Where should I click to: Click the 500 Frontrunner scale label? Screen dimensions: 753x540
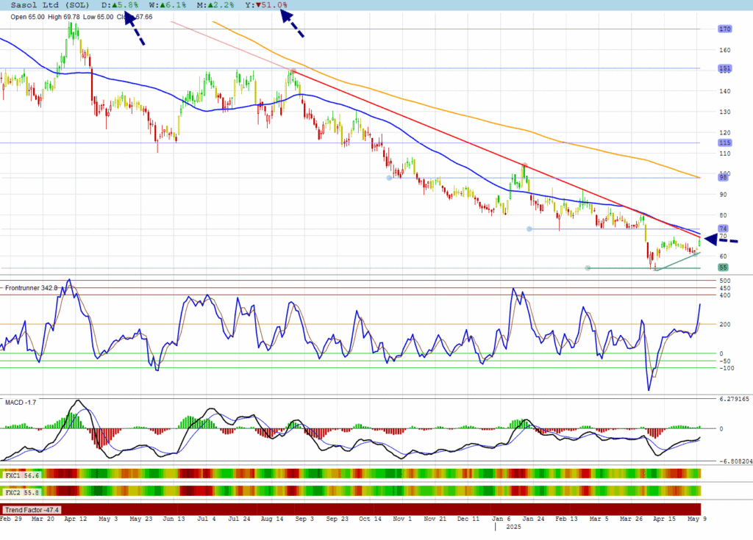pyautogui.click(x=724, y=281)
